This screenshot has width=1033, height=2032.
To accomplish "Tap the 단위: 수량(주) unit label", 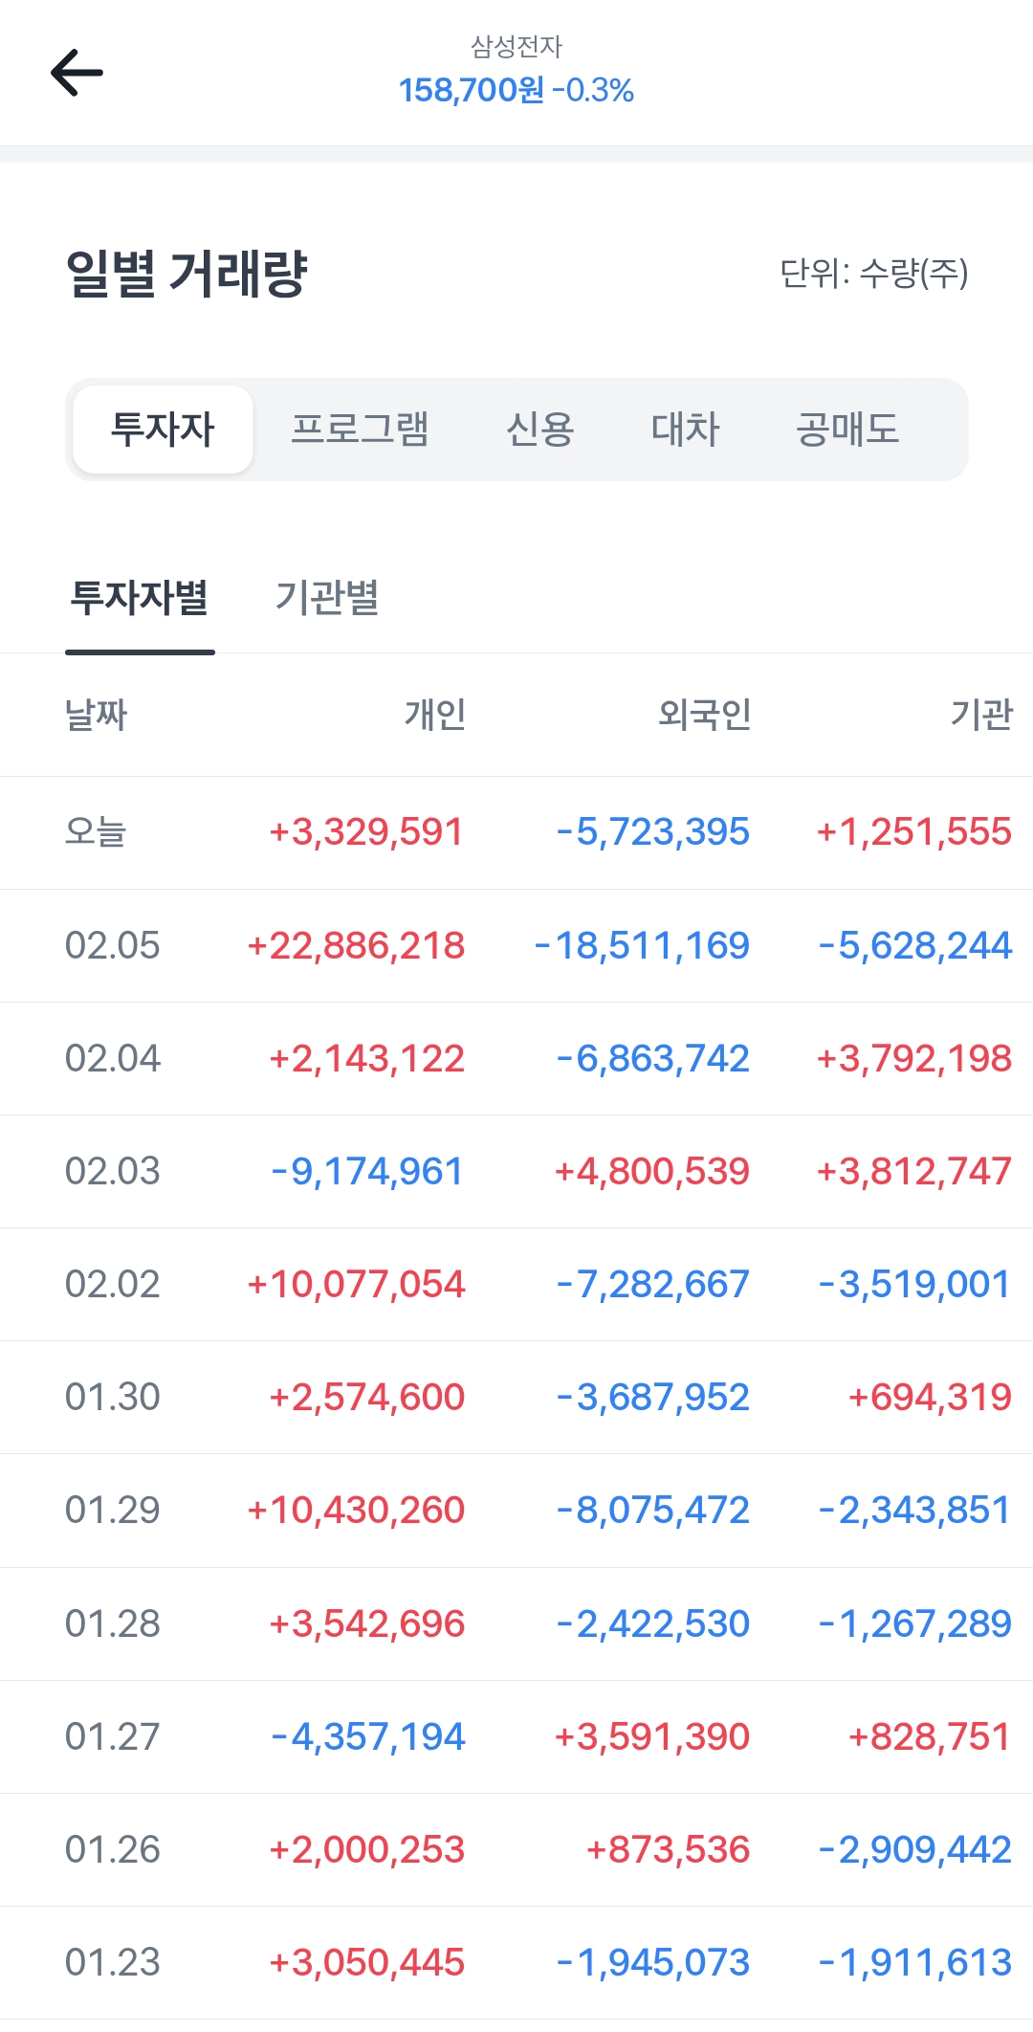I will pyautogui.click(x=873, y=274).
